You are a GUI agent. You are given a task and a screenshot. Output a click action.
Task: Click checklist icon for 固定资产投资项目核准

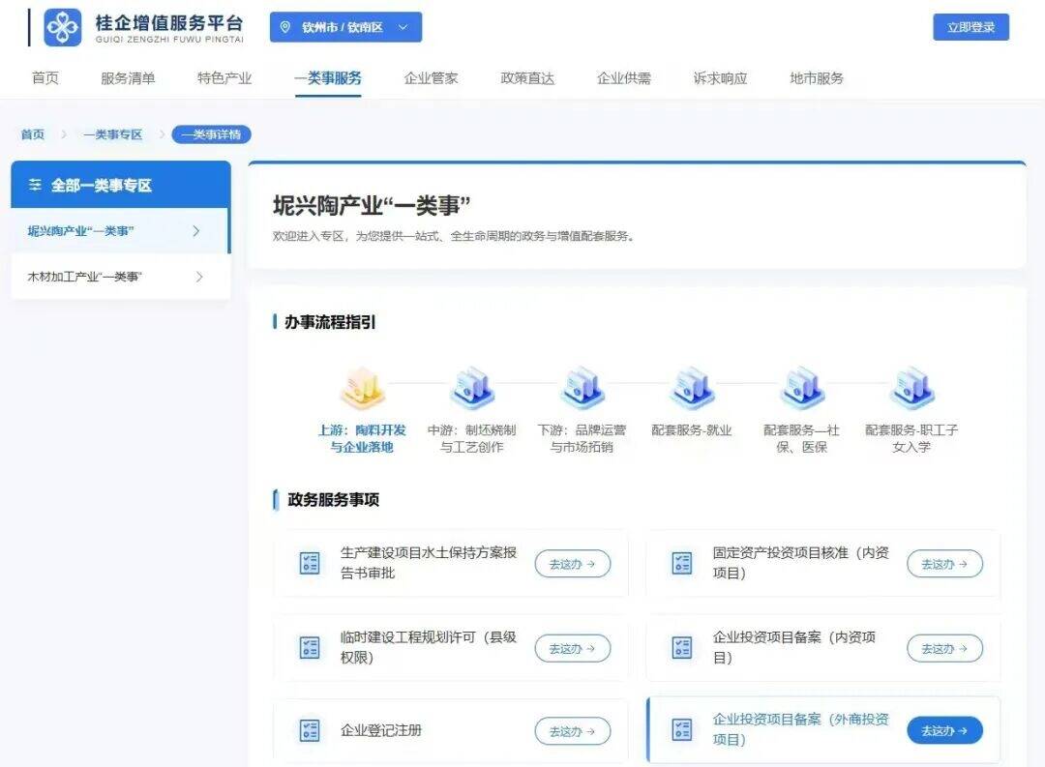[682, 563]
